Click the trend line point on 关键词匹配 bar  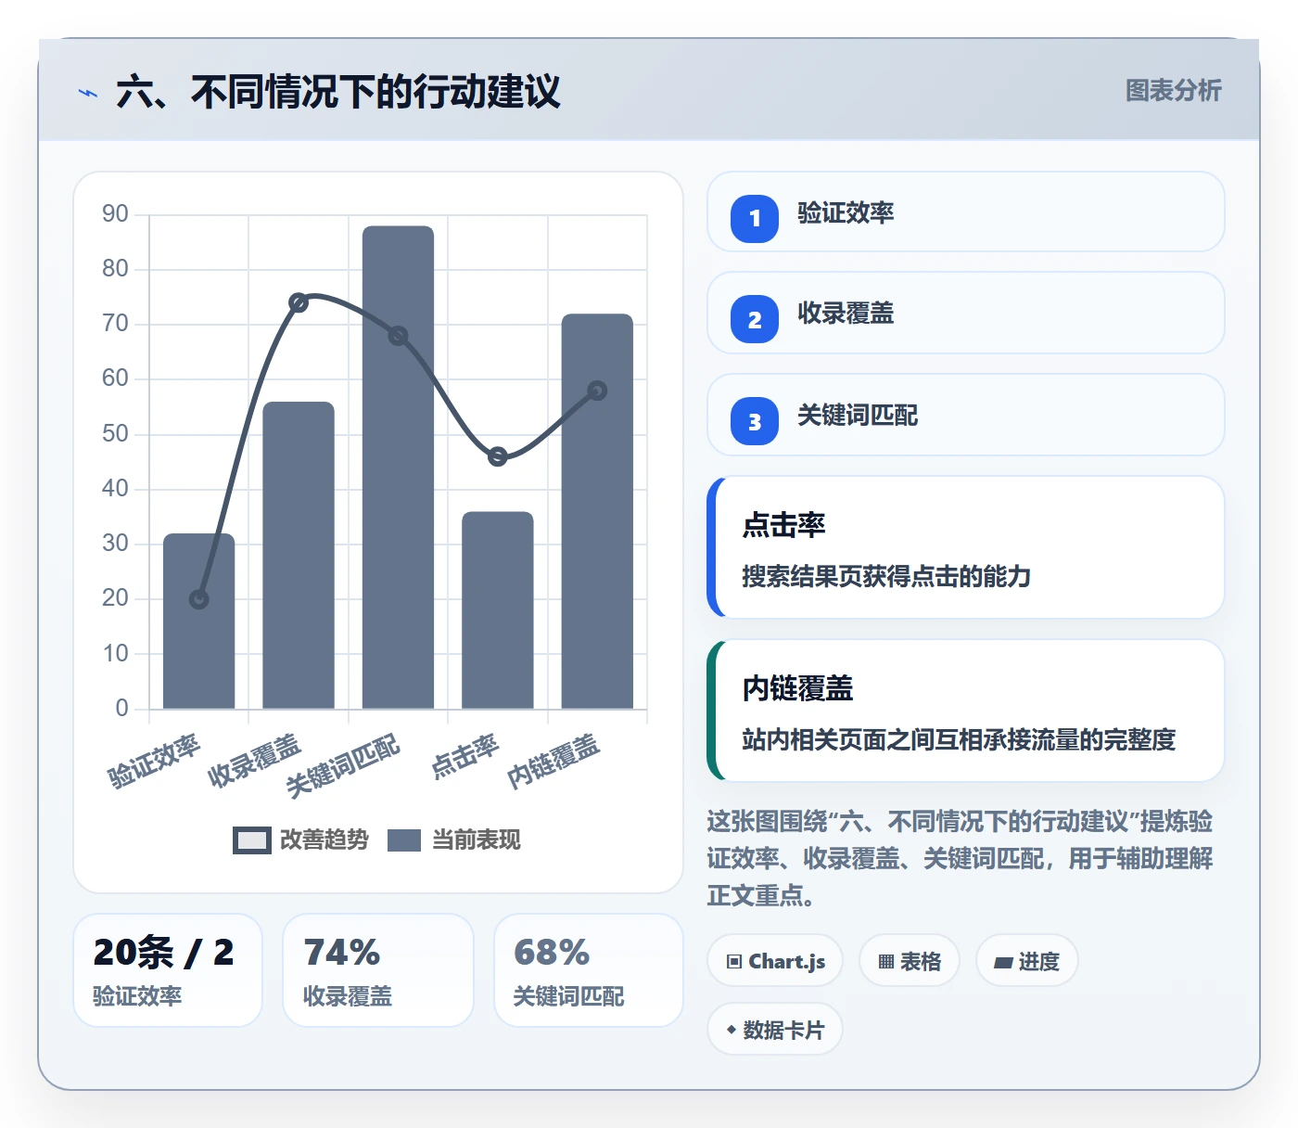click(398, 336)
